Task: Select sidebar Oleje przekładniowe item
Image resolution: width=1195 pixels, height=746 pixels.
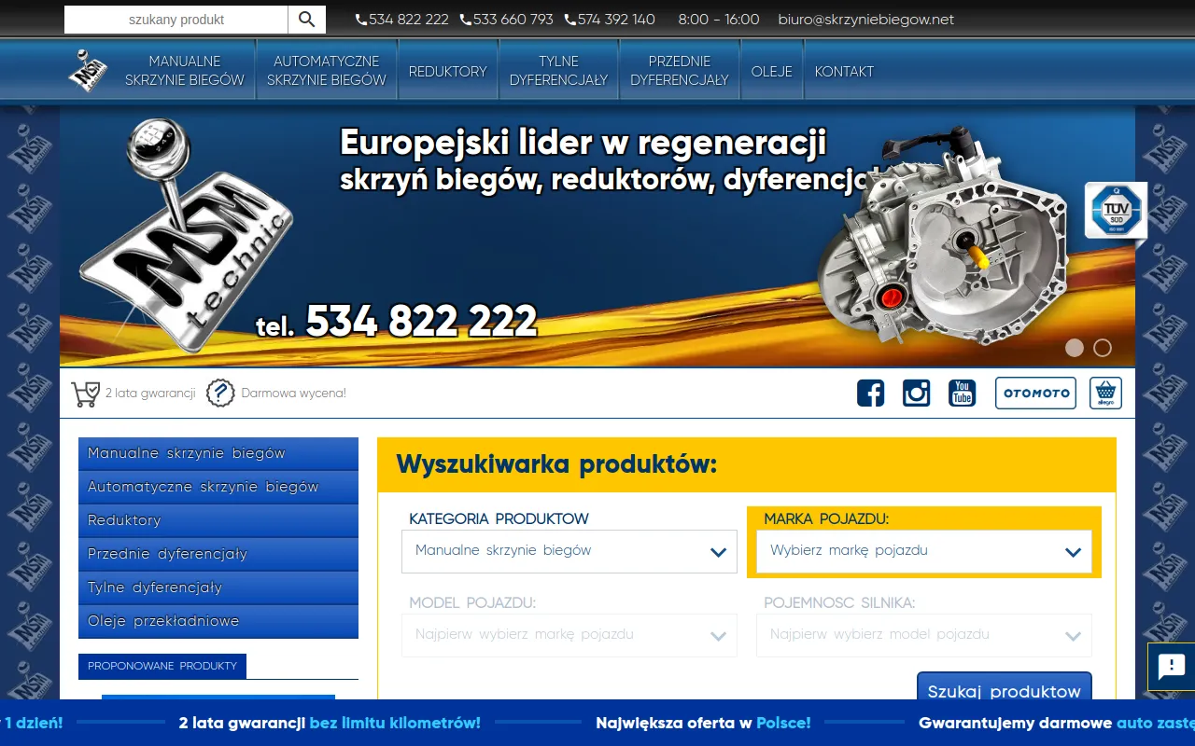Action: 218,622
